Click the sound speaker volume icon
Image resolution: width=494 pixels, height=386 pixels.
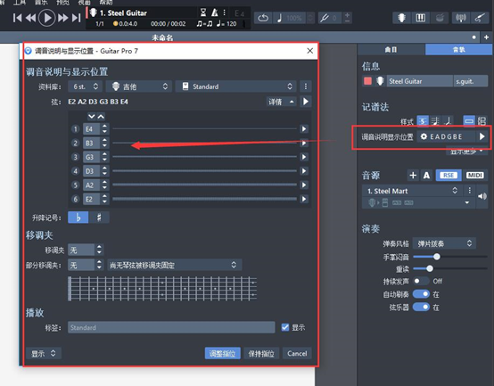482,196
